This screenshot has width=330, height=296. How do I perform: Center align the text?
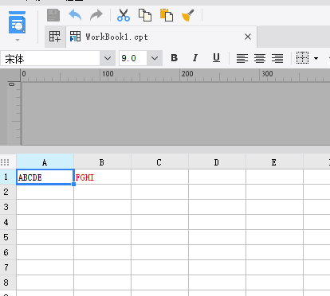[260, 58]
